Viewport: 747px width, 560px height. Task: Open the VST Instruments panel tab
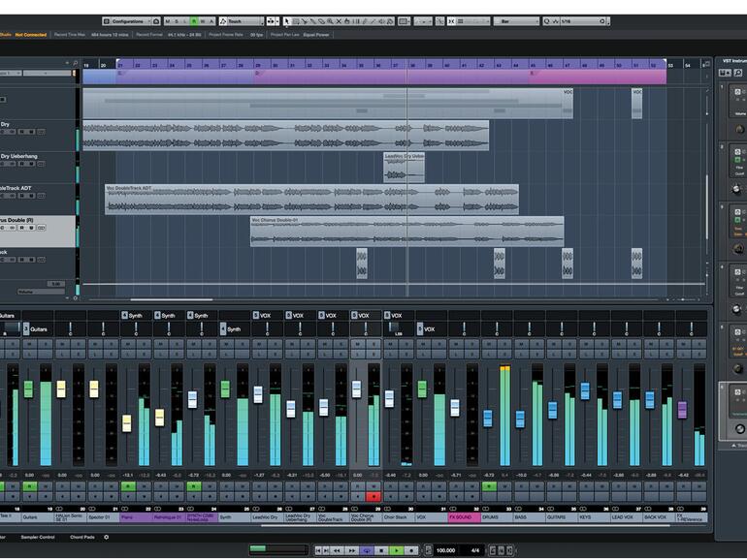pos(733,61)
